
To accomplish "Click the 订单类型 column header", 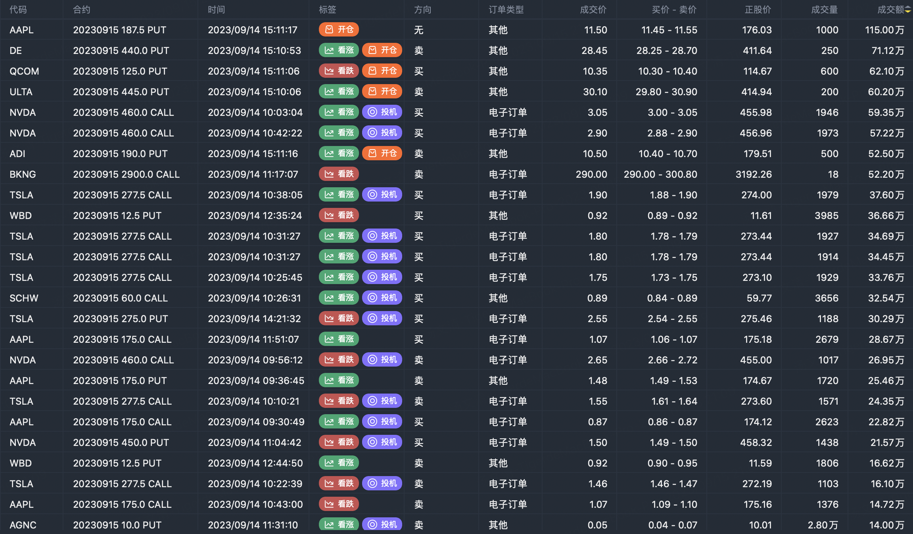I will pos(506,10).
